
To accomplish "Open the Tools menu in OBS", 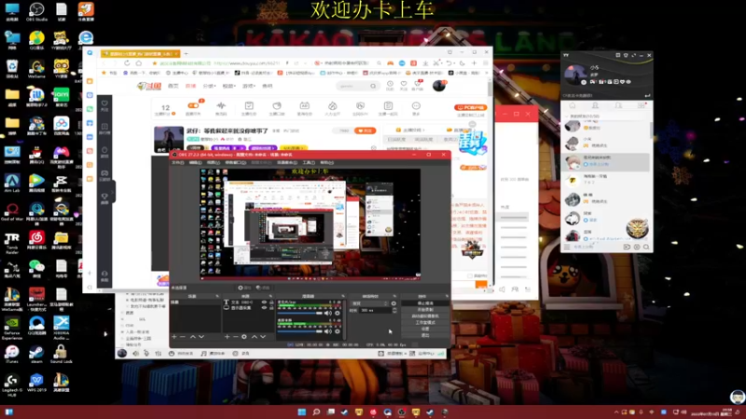I will pyautogui.click(x=309, y=162).
